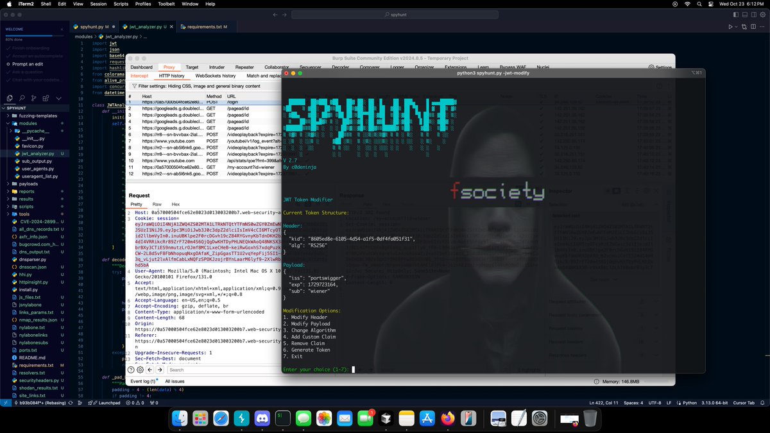Screen dimensions: 770x433
Task: Click the remote connection icon in status bar
Action: [x=5, y=402]
